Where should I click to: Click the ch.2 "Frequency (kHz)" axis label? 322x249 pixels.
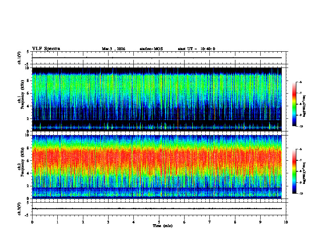23,162
